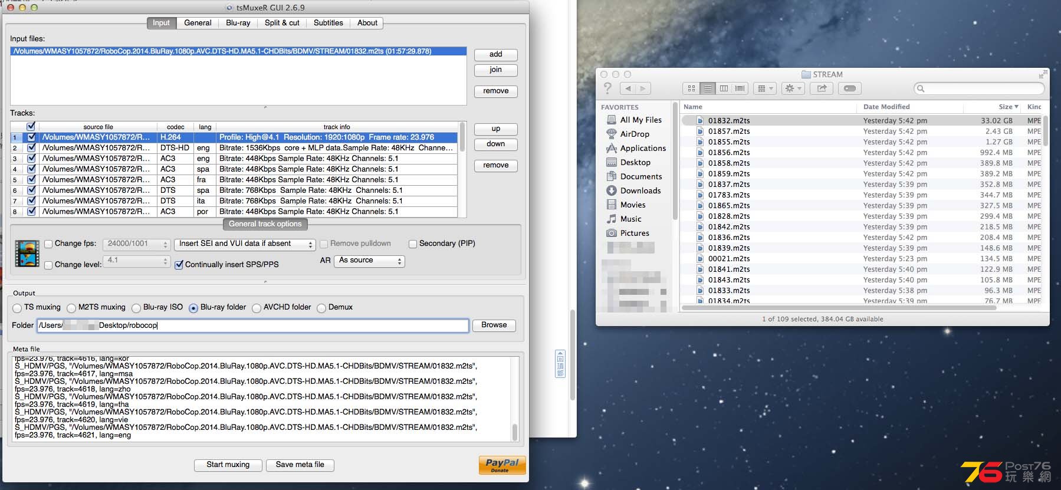Open the AR As source dropdown
The image size is (1061, 490).
[369, 261]
